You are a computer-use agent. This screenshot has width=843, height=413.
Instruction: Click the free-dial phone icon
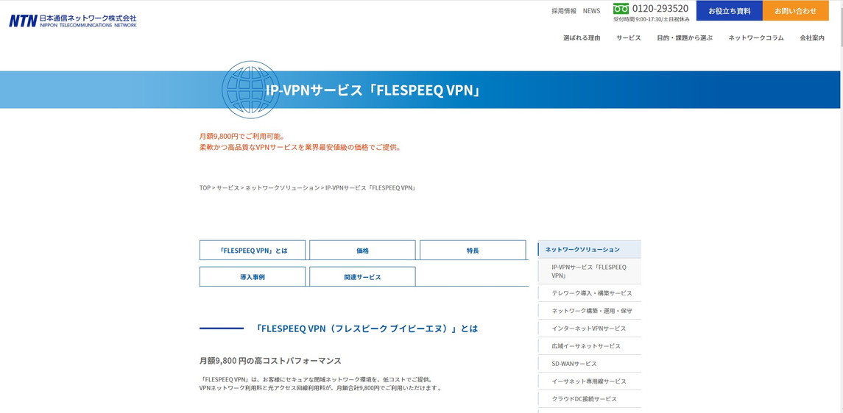pos(621,9)
